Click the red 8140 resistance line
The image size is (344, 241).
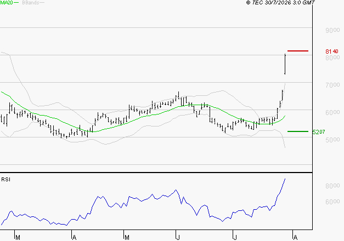coord(298,51)
